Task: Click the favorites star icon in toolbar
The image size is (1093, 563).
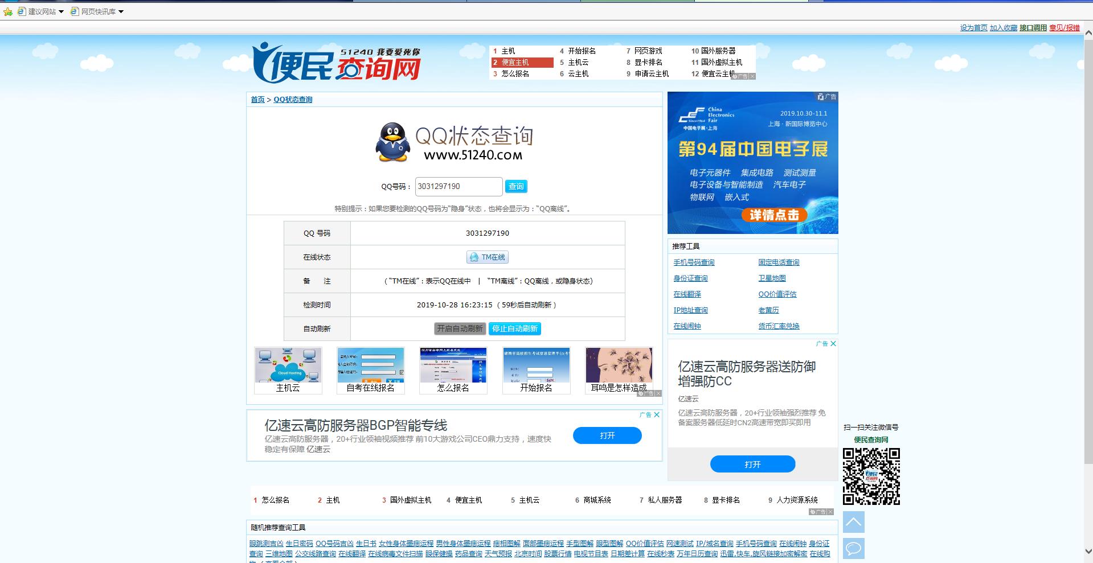Action: [8, 11]
